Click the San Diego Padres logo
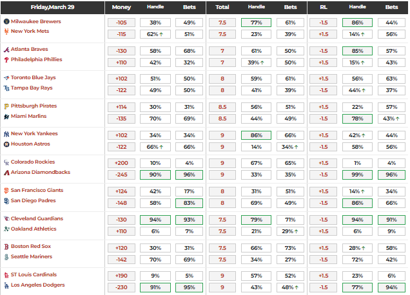This screenshot has height=295, width=410. pos(6,201)
